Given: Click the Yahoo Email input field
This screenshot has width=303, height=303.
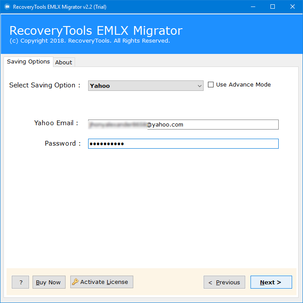Looking at the screenshot, I should tap(183, 125).
